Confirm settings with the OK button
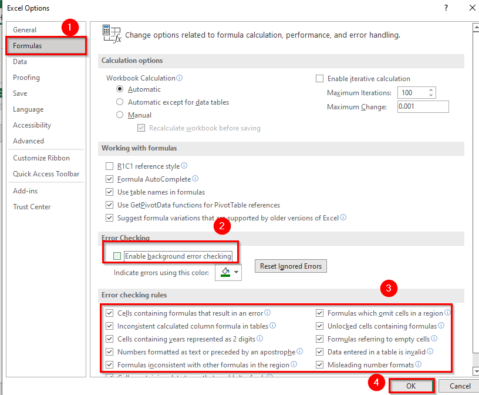The height and width of the screenshot is (395, 479). tap(411, 386)
